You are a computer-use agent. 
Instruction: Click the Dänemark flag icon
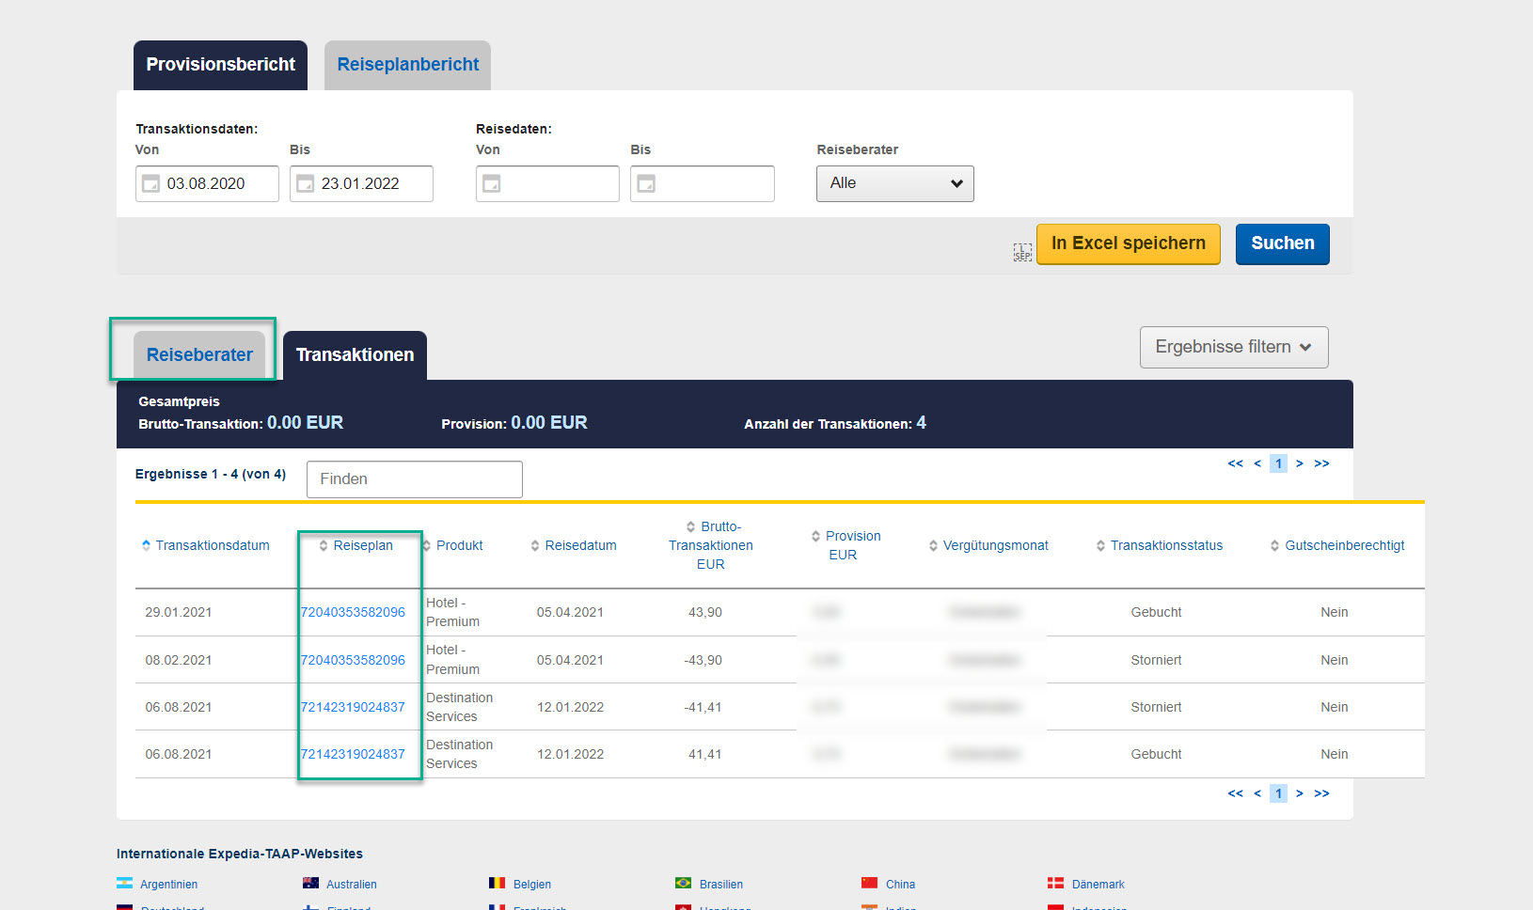(x=1055, y=883)
